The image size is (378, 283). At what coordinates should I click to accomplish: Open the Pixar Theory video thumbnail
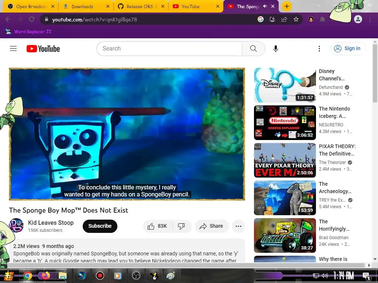(285, 160)
